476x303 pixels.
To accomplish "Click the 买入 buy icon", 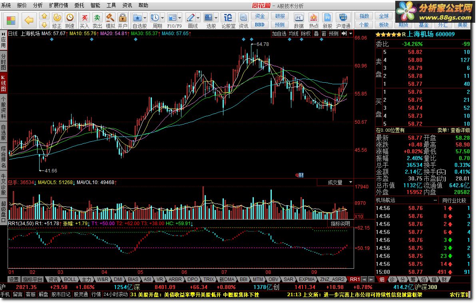I will (x=84, y=20).
